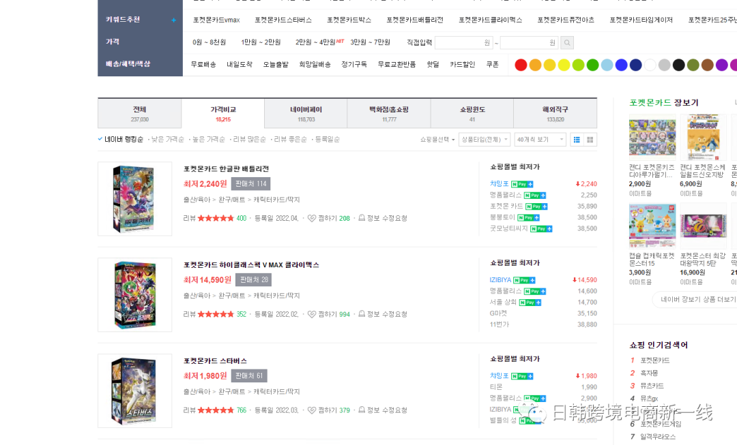The image size is (737, 445).
Task: Enable the 무료배송 shipping filter
Action: point(205,63)
